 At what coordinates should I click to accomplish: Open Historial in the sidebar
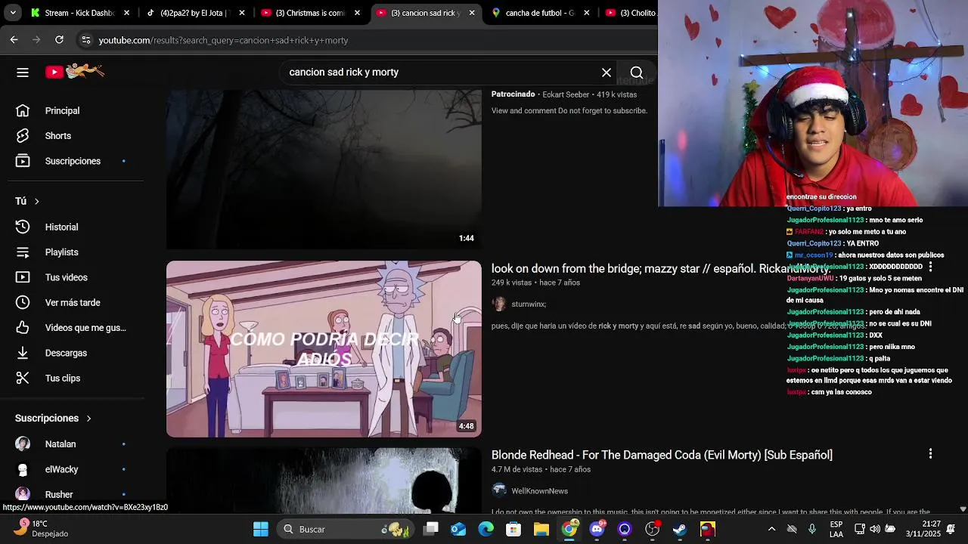pyautogui.click(x=76, y=227)
